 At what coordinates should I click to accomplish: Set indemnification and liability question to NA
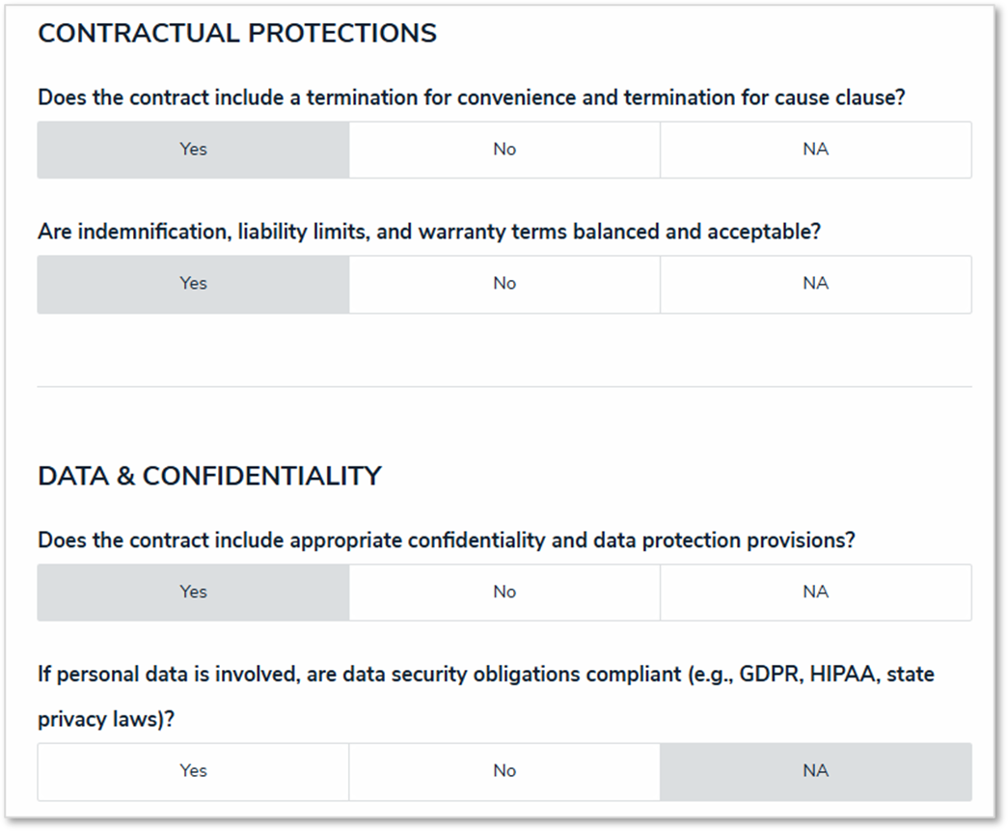pyautogui.click(x=815, y=284)
